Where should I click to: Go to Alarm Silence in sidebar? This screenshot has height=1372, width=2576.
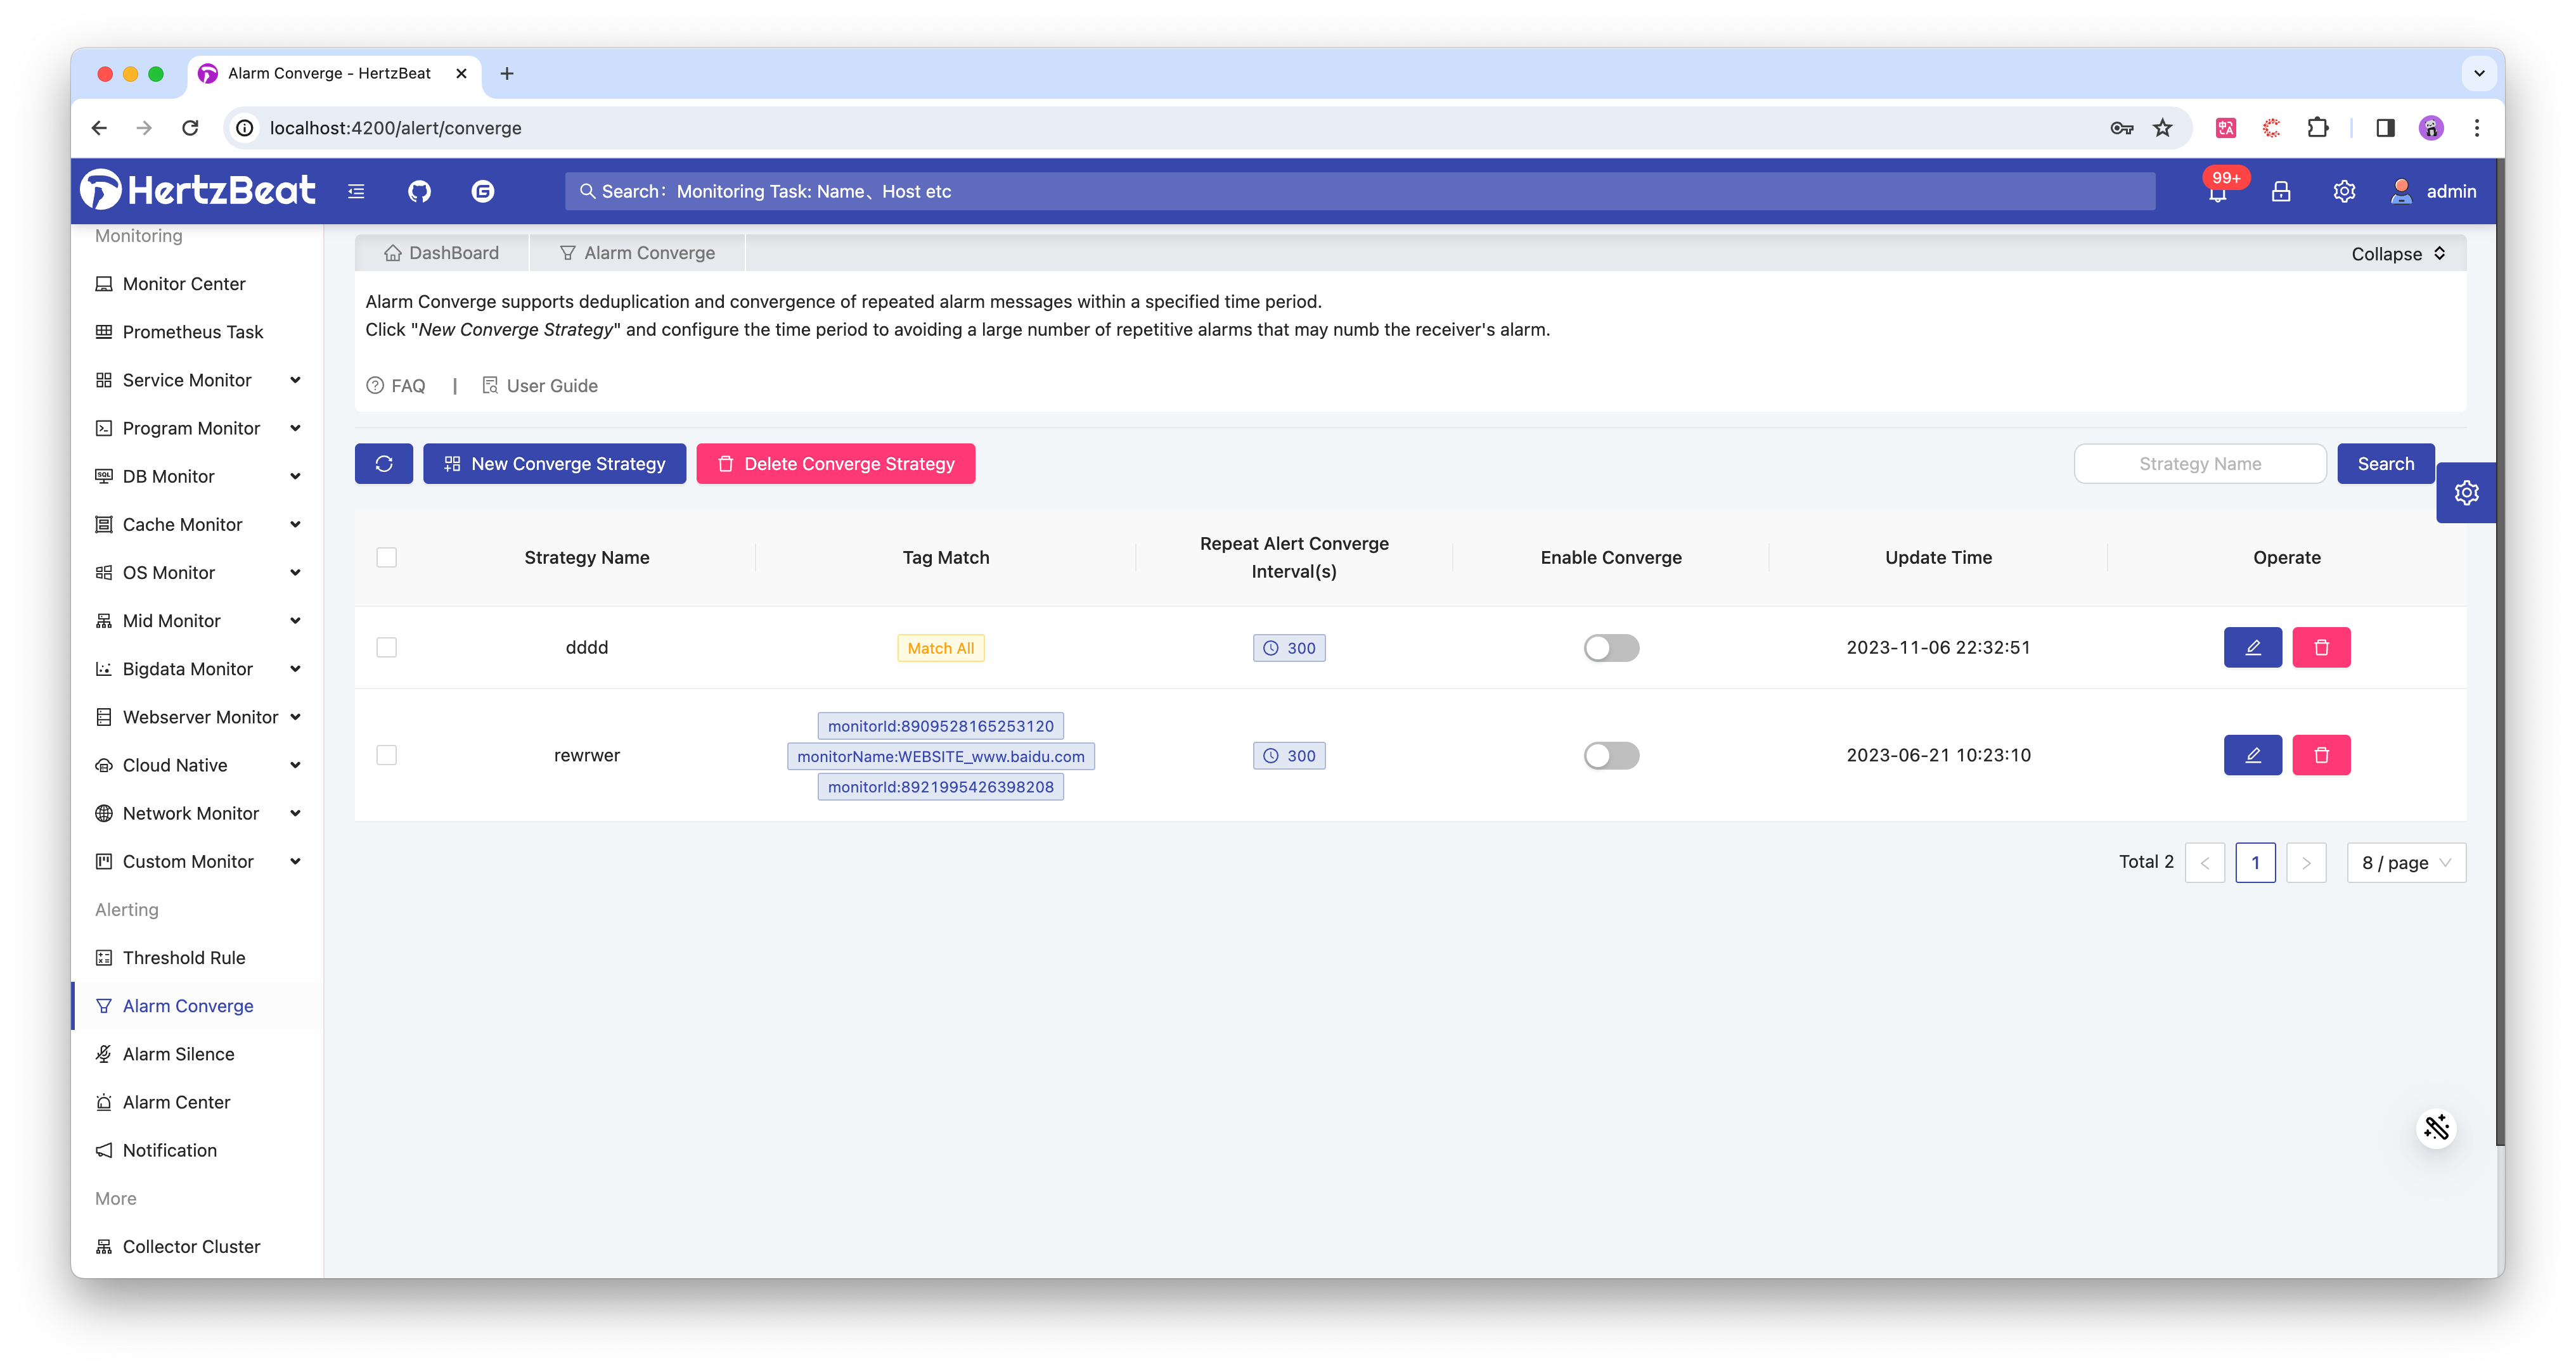click(x=178, y=1054)
